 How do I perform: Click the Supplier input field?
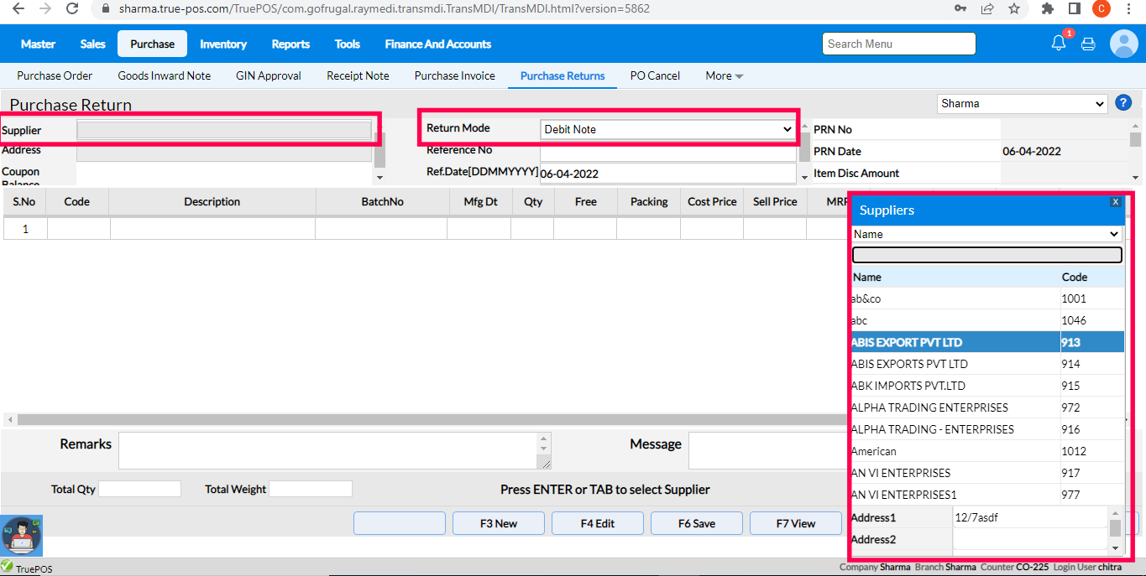coord(224,130)
